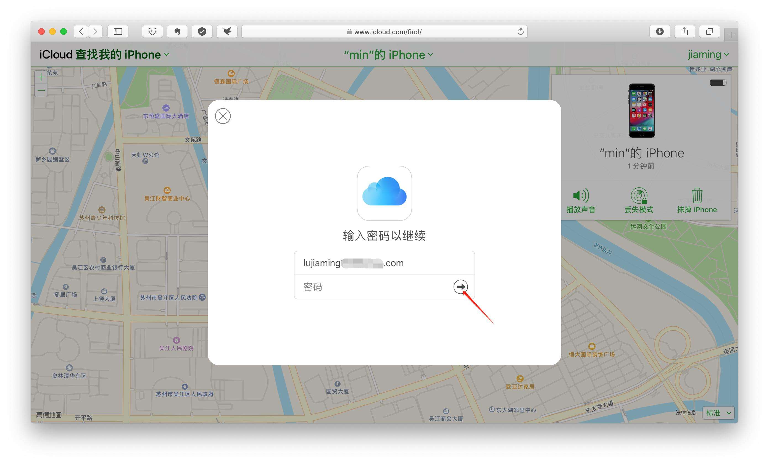Screen dimensions: 769x464
Task: Zoom out the map with minus
Action: 41,91
